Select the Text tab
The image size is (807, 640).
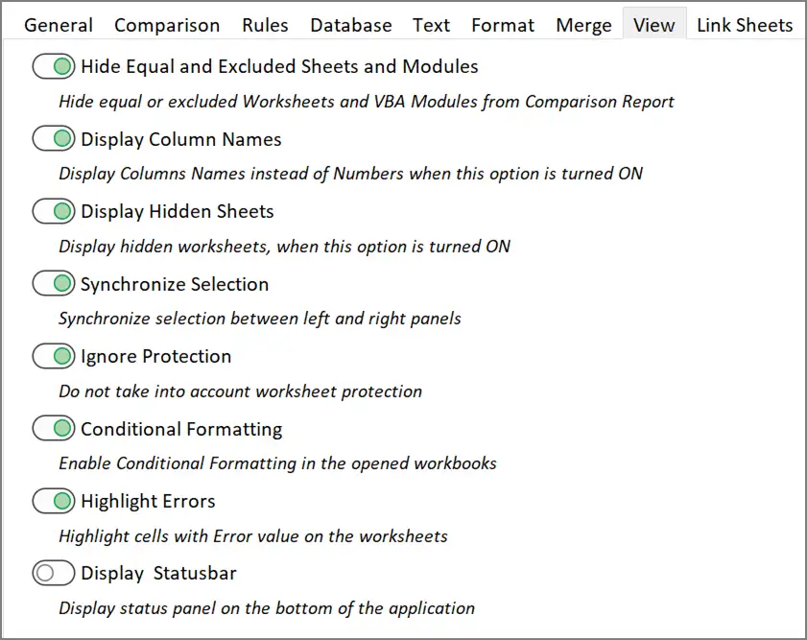click(431, 25)
